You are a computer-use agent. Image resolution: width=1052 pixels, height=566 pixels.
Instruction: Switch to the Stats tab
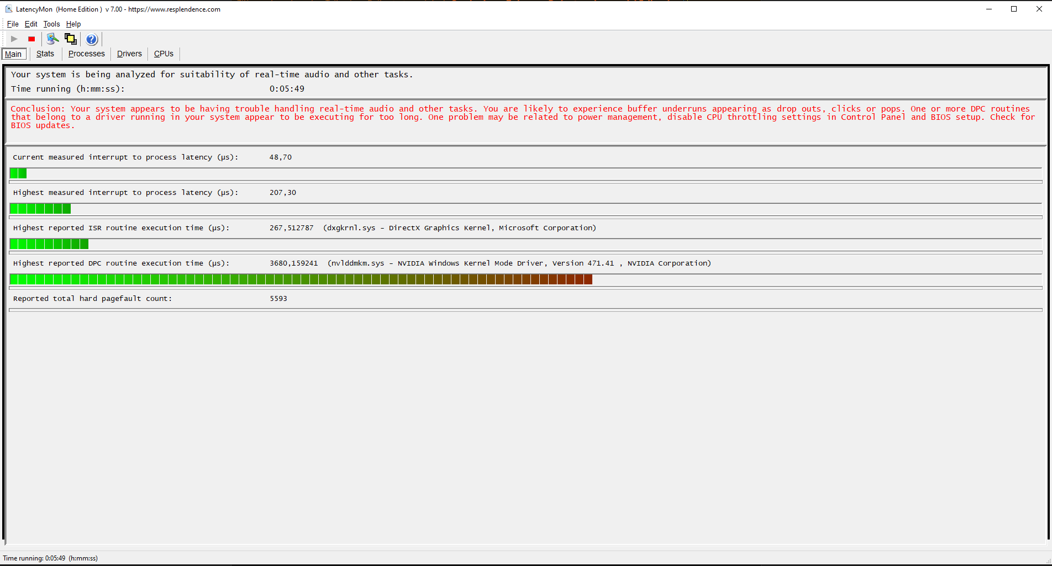click(45, 54)
